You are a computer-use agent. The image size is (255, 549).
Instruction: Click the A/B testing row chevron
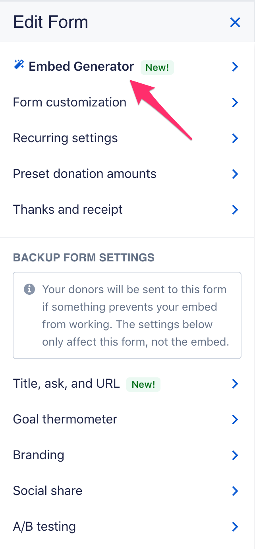tap(235, 527)
